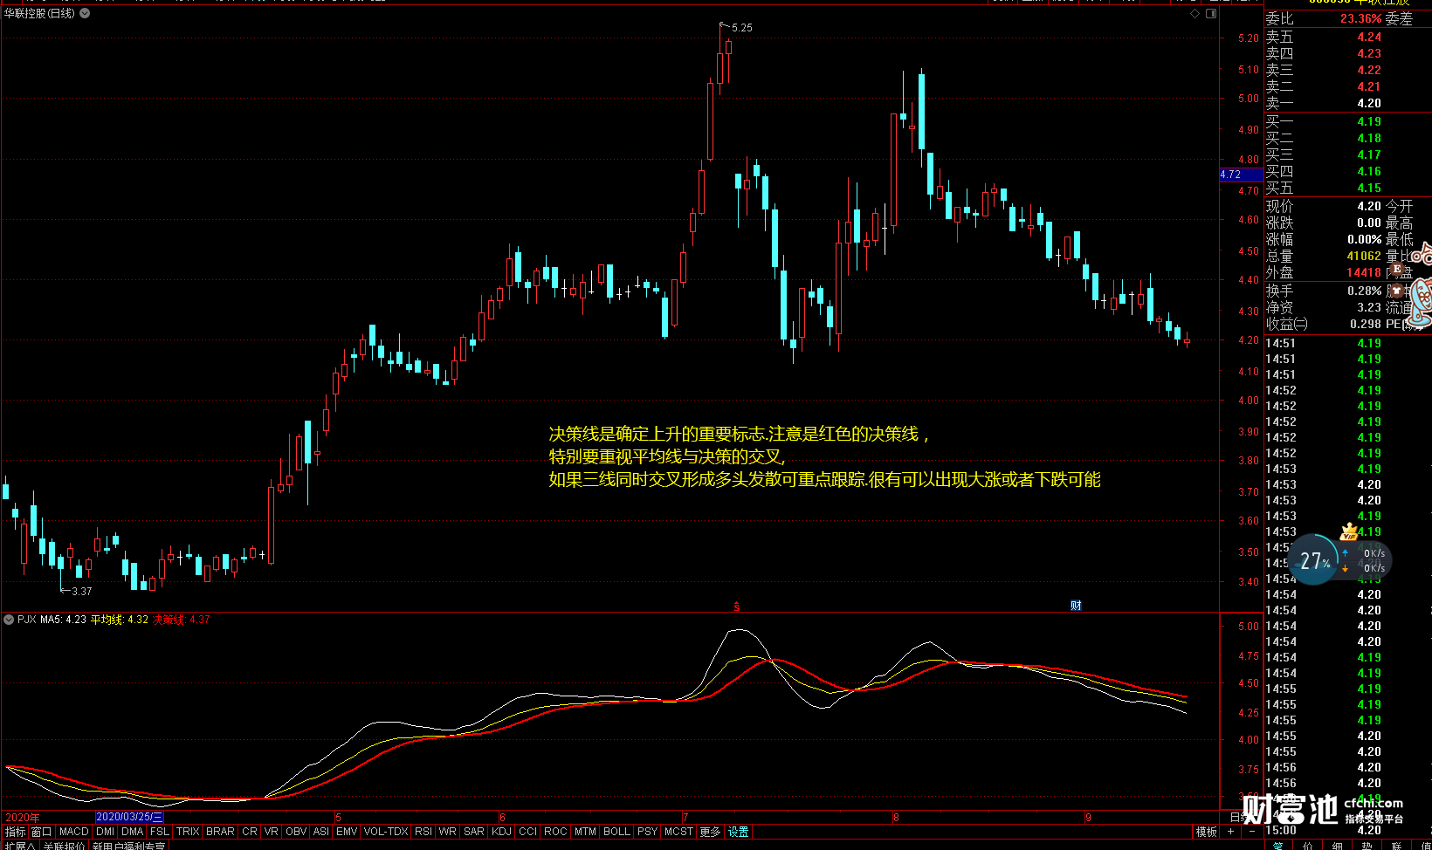This screenshot has width=1432, height=850.
Task: Switch indicator to CR
Action: [x=250, y=832]
